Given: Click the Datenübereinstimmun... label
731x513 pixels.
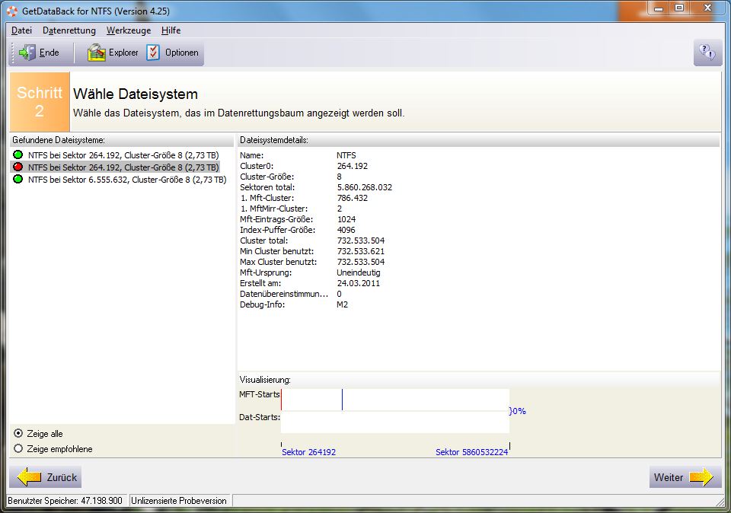Looking at the screenshot, I should (x=284, y=294).
